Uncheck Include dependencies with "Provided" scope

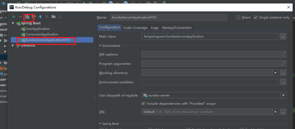[143, 104]
